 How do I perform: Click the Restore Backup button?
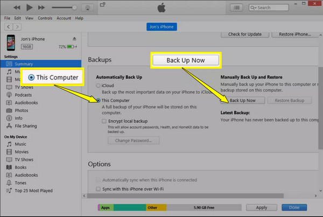pyautogui.click(x=290, y=100)
